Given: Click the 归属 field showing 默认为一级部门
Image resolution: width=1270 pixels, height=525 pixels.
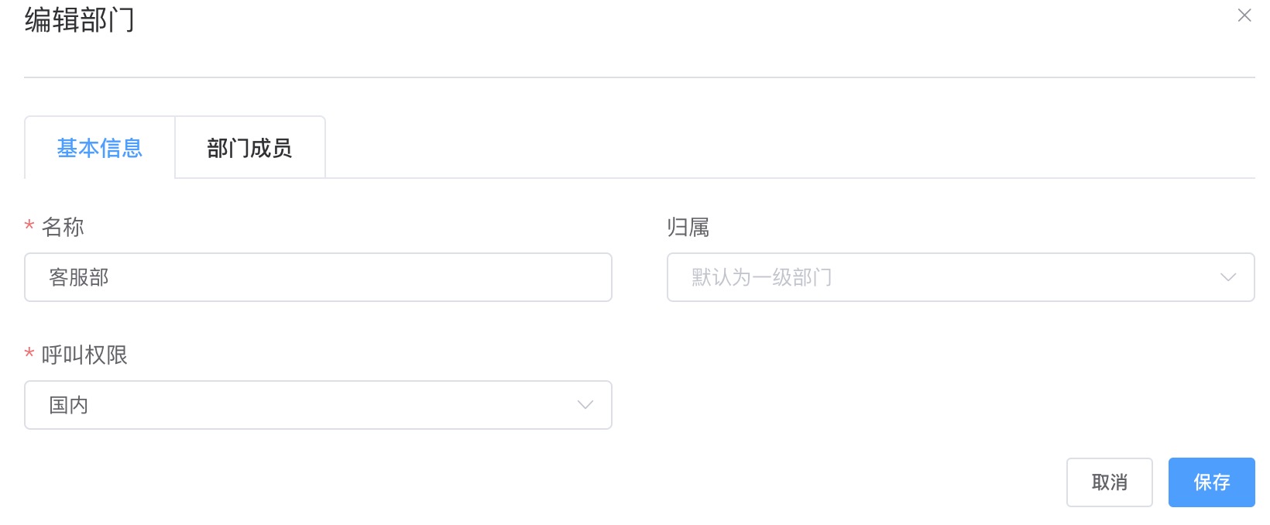Looking at the screenshot, I should tap(960, 277).
